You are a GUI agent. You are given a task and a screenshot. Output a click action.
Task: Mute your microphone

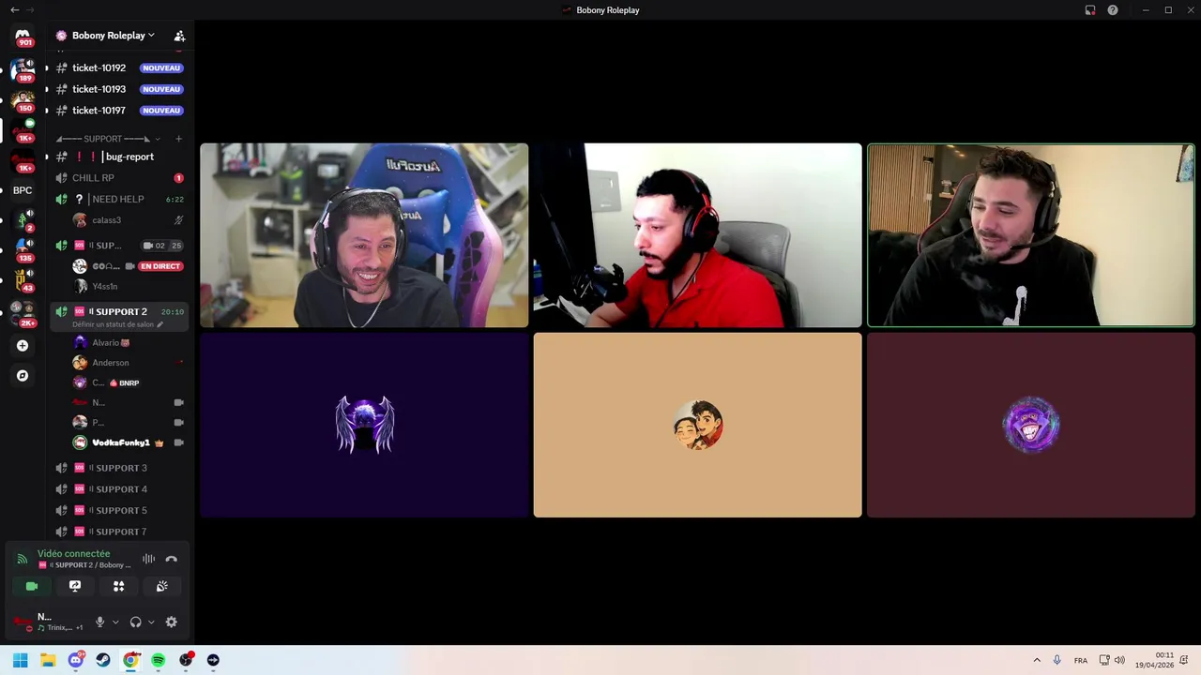point(99,622)
